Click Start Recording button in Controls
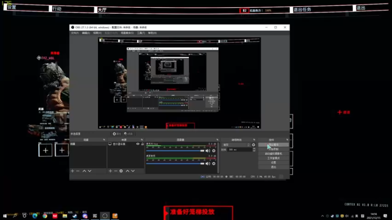The height and width of the screenshot is (220, 392). tap(273, 149)
